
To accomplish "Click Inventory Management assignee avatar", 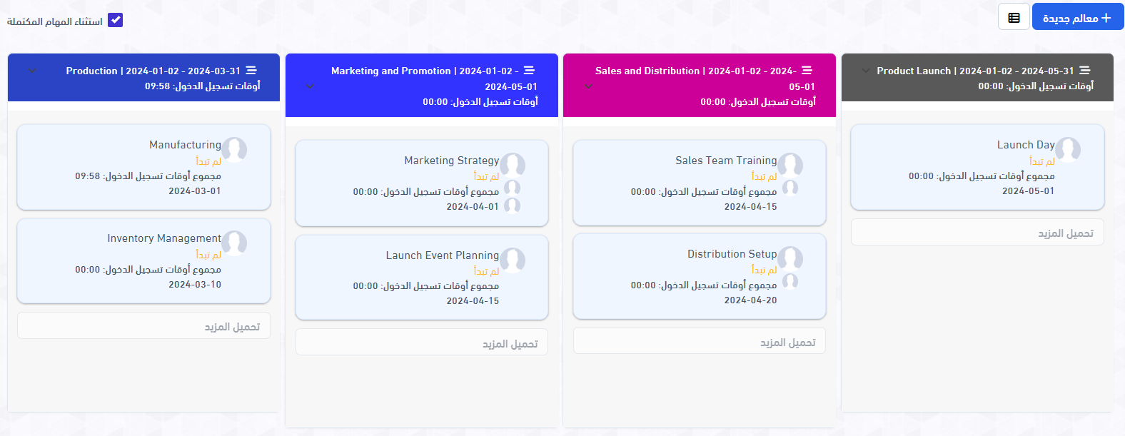I will (234, 243).
